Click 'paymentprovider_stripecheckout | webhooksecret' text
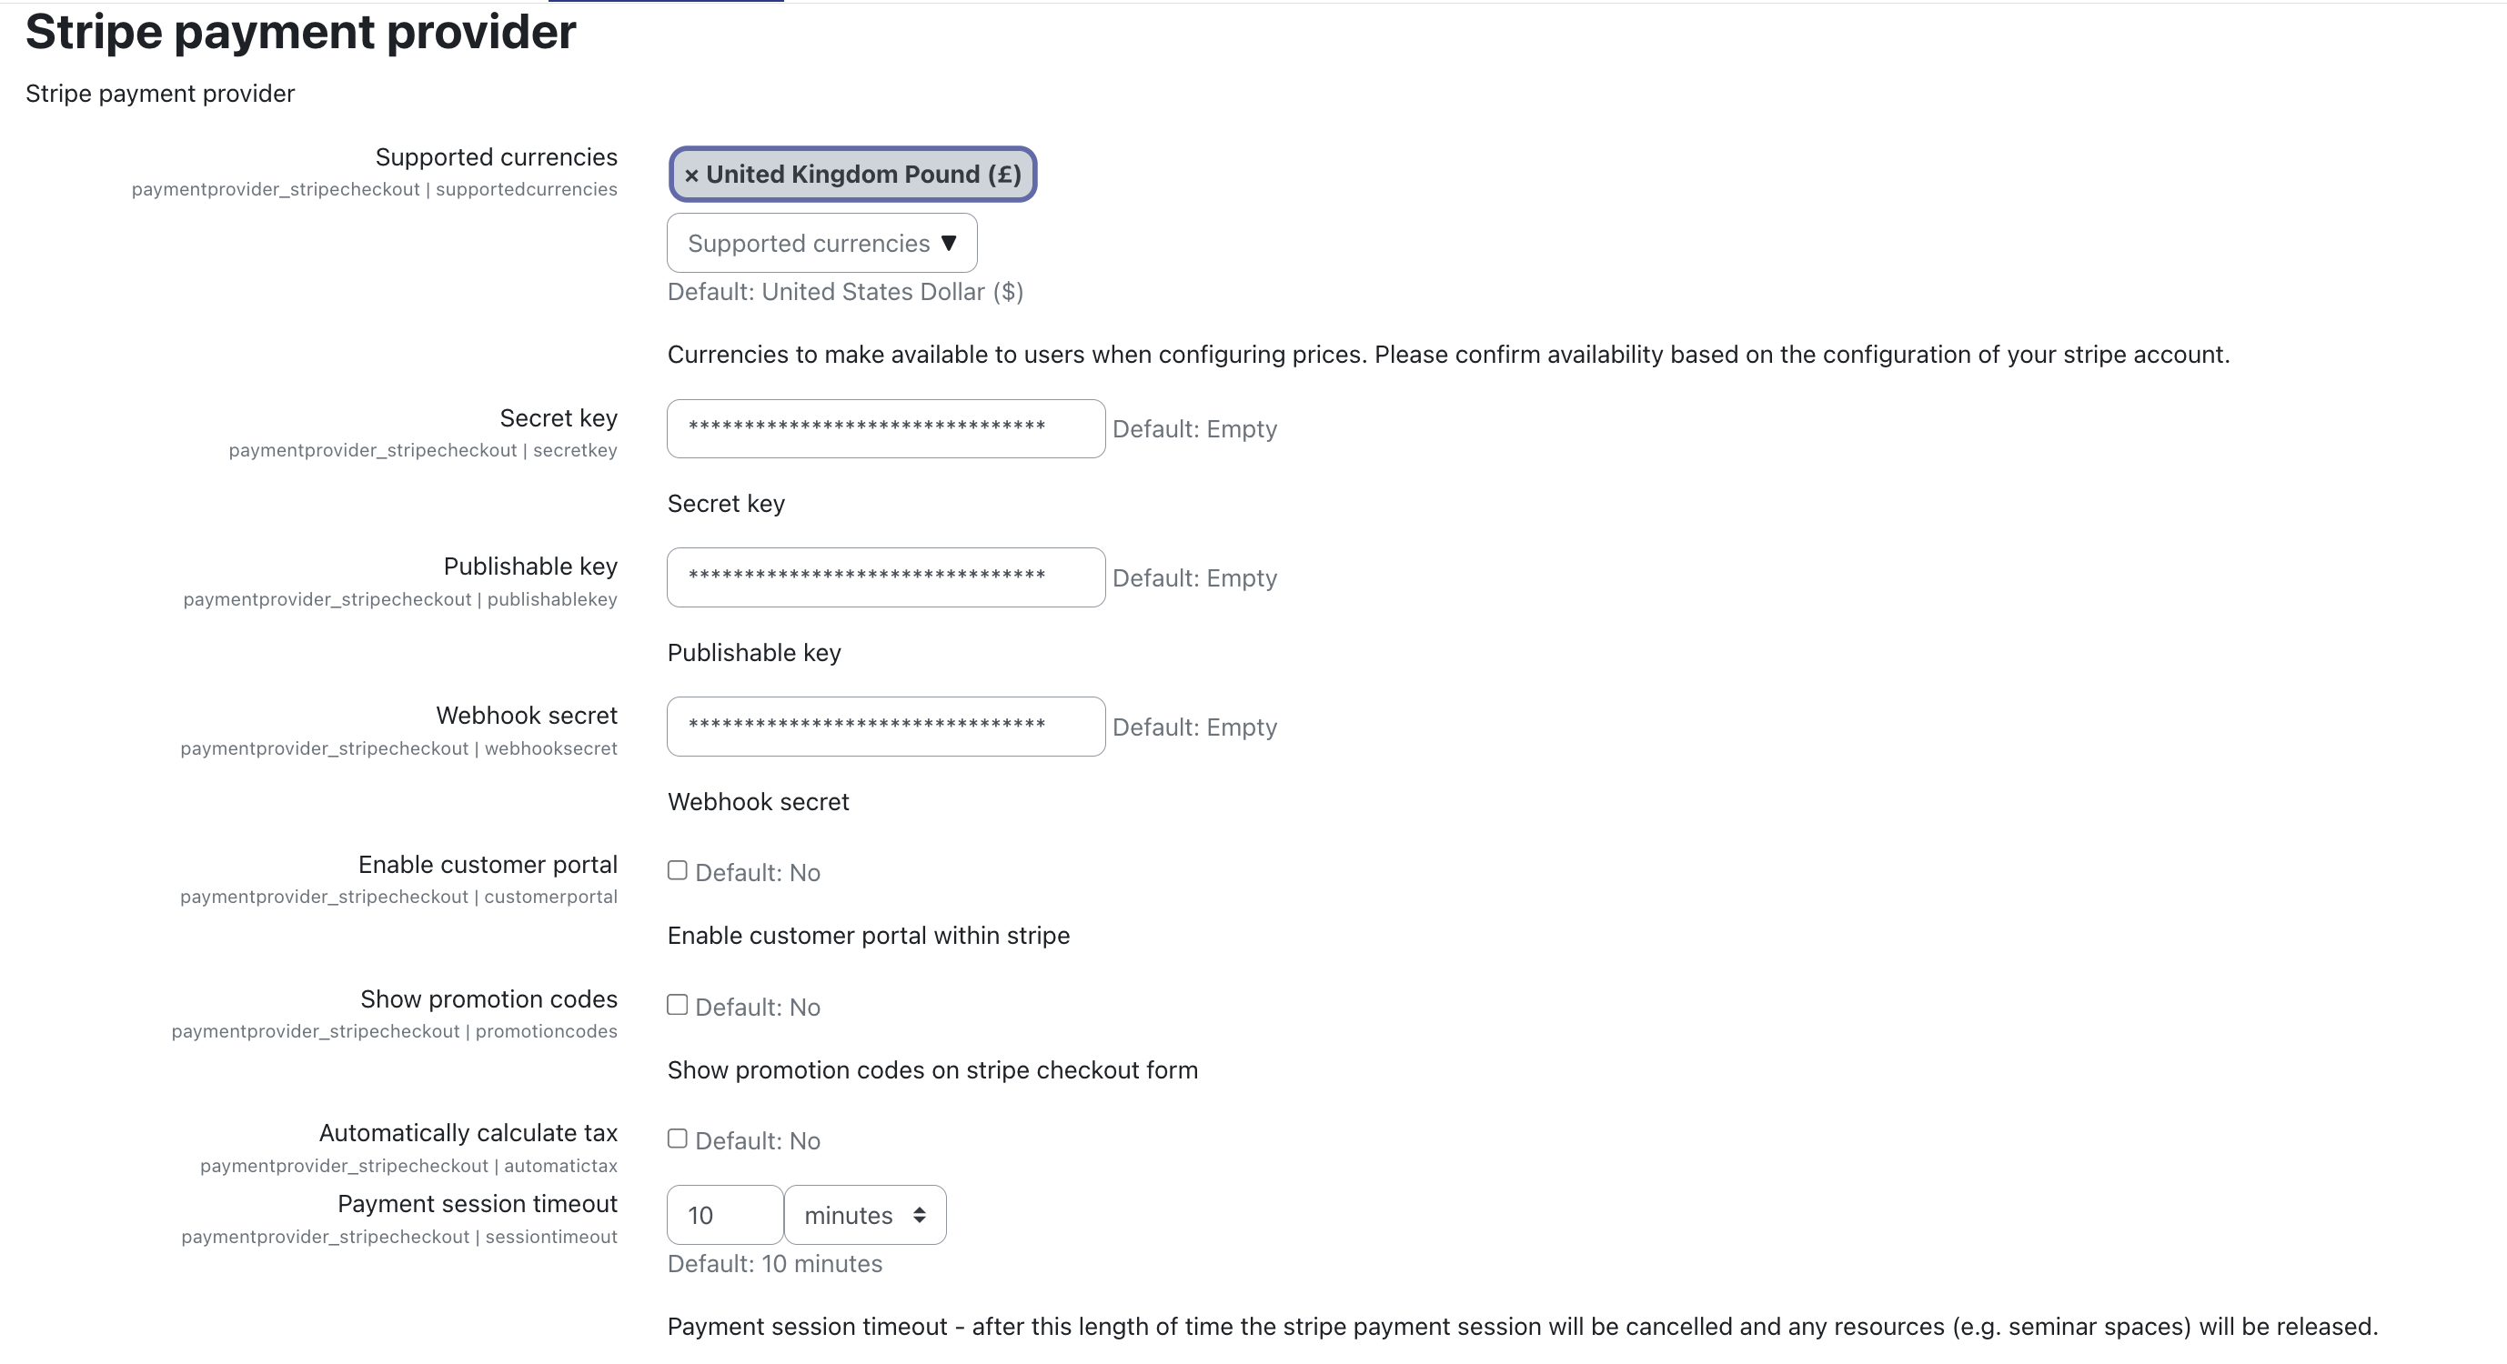The height and width of the screenshot is (1364, 2507). [x=398, y=748]
